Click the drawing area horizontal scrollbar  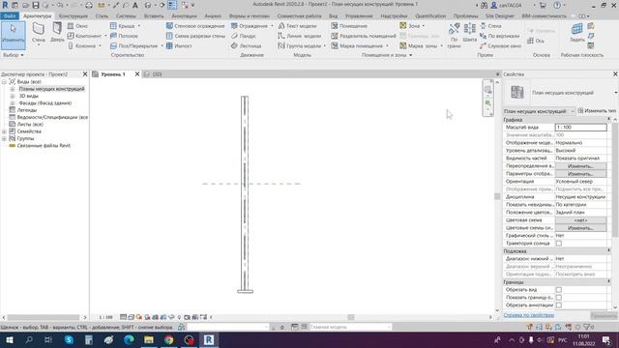click(351, 317)
